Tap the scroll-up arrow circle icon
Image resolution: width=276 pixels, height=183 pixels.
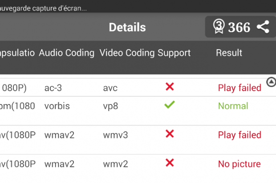tap(271, 81)
